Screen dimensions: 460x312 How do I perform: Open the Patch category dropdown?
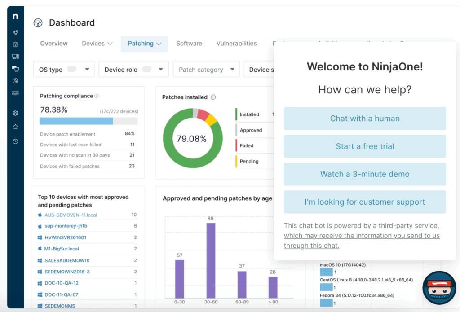pyautogui.click(x=206, y=70)
